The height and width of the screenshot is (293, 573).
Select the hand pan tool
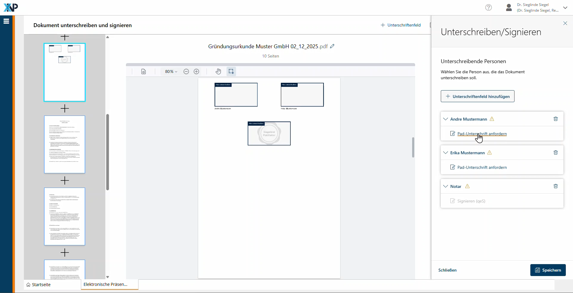tap(218, 71)
